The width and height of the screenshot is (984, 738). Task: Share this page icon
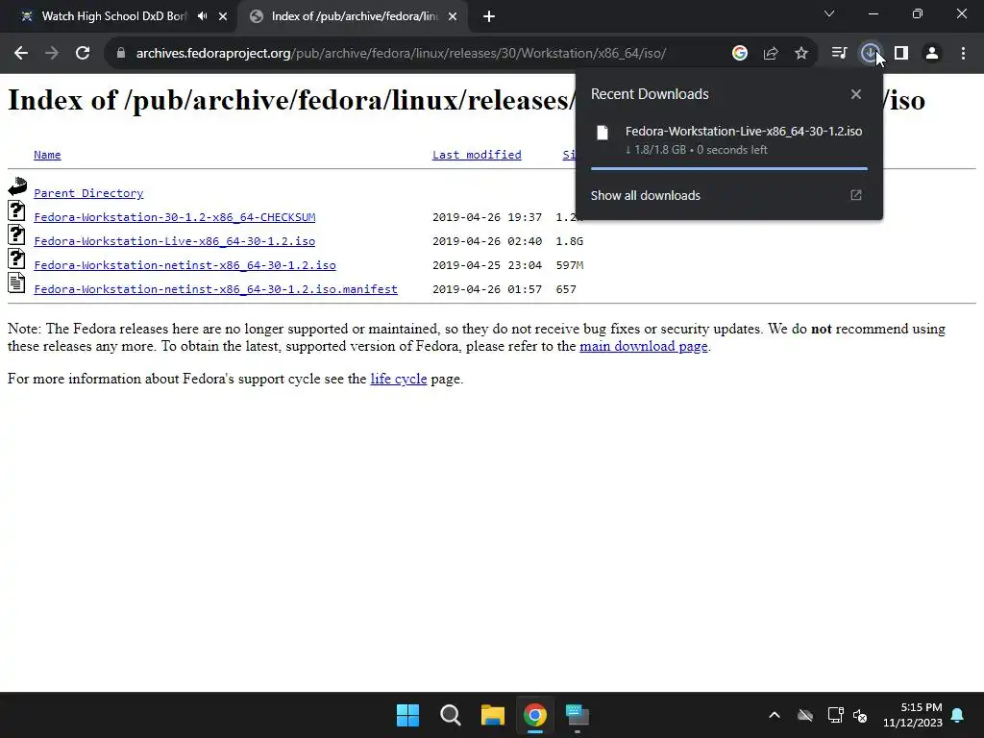coord(771,54)
